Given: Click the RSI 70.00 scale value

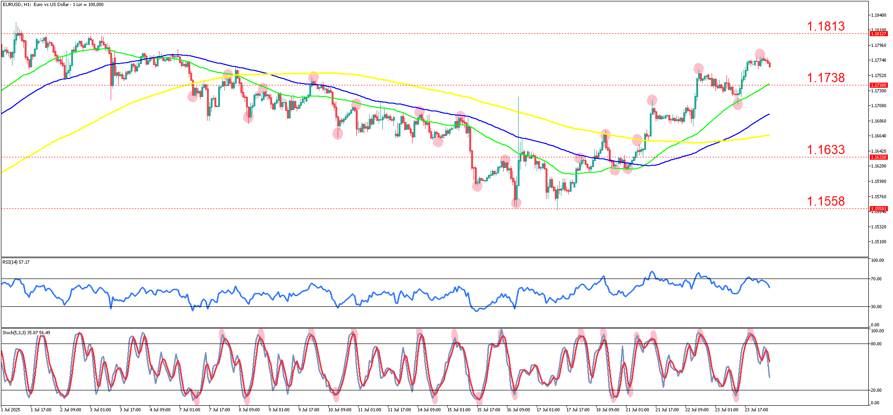Looking at the screenshot, I should point(876,279).
